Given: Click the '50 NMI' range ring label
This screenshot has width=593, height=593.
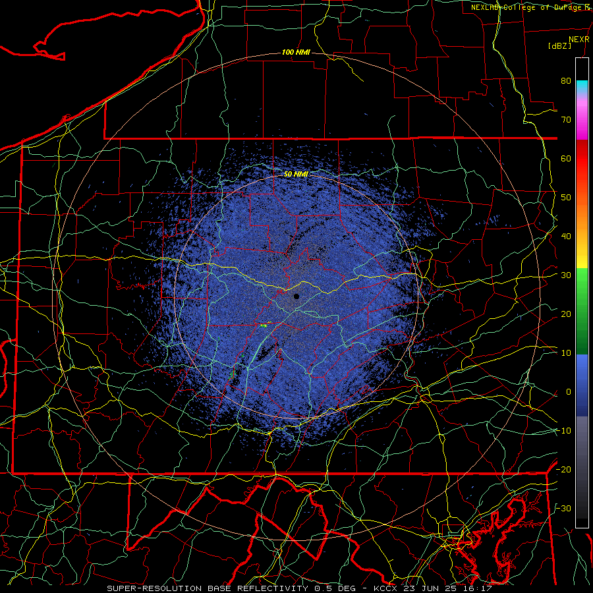Looking at the screenshot, I should [x=296, y=175].
